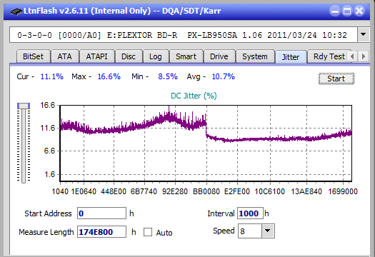This screenshot has width=375, height=257.
Task: Select the Jitter tab
Action: point(291,57)
